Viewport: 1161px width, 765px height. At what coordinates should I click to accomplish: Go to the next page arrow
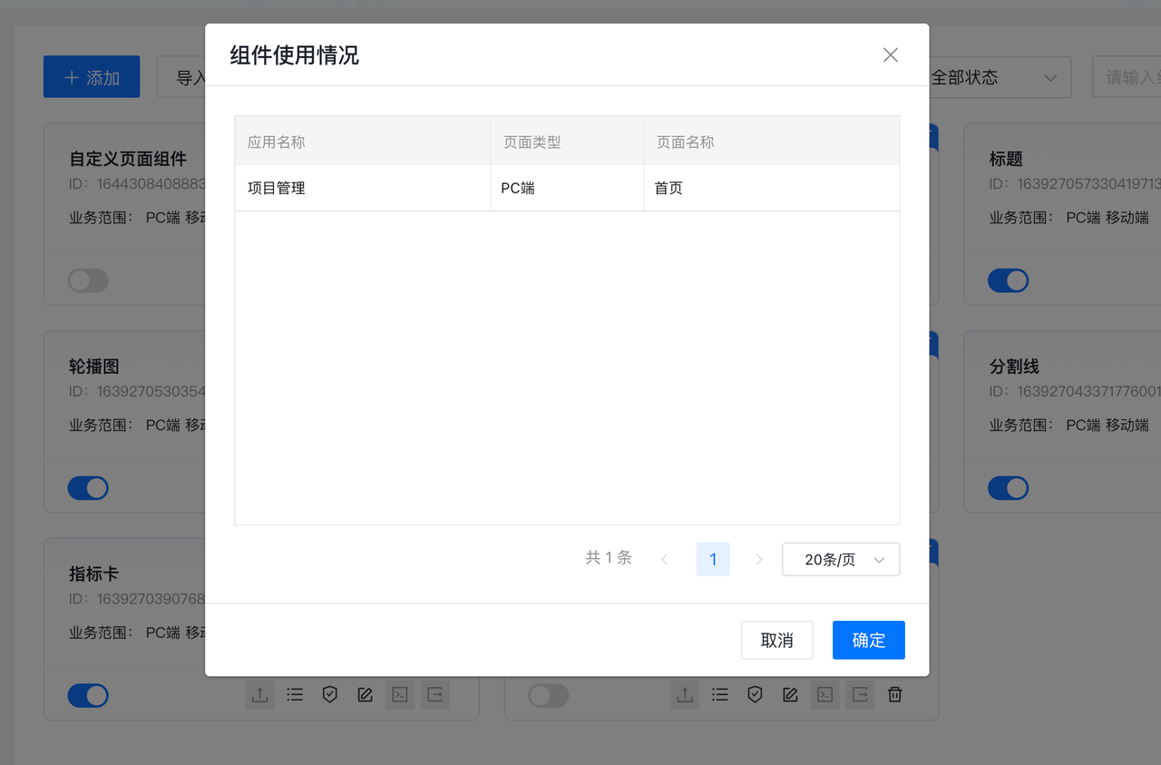[x=759, y=560]
